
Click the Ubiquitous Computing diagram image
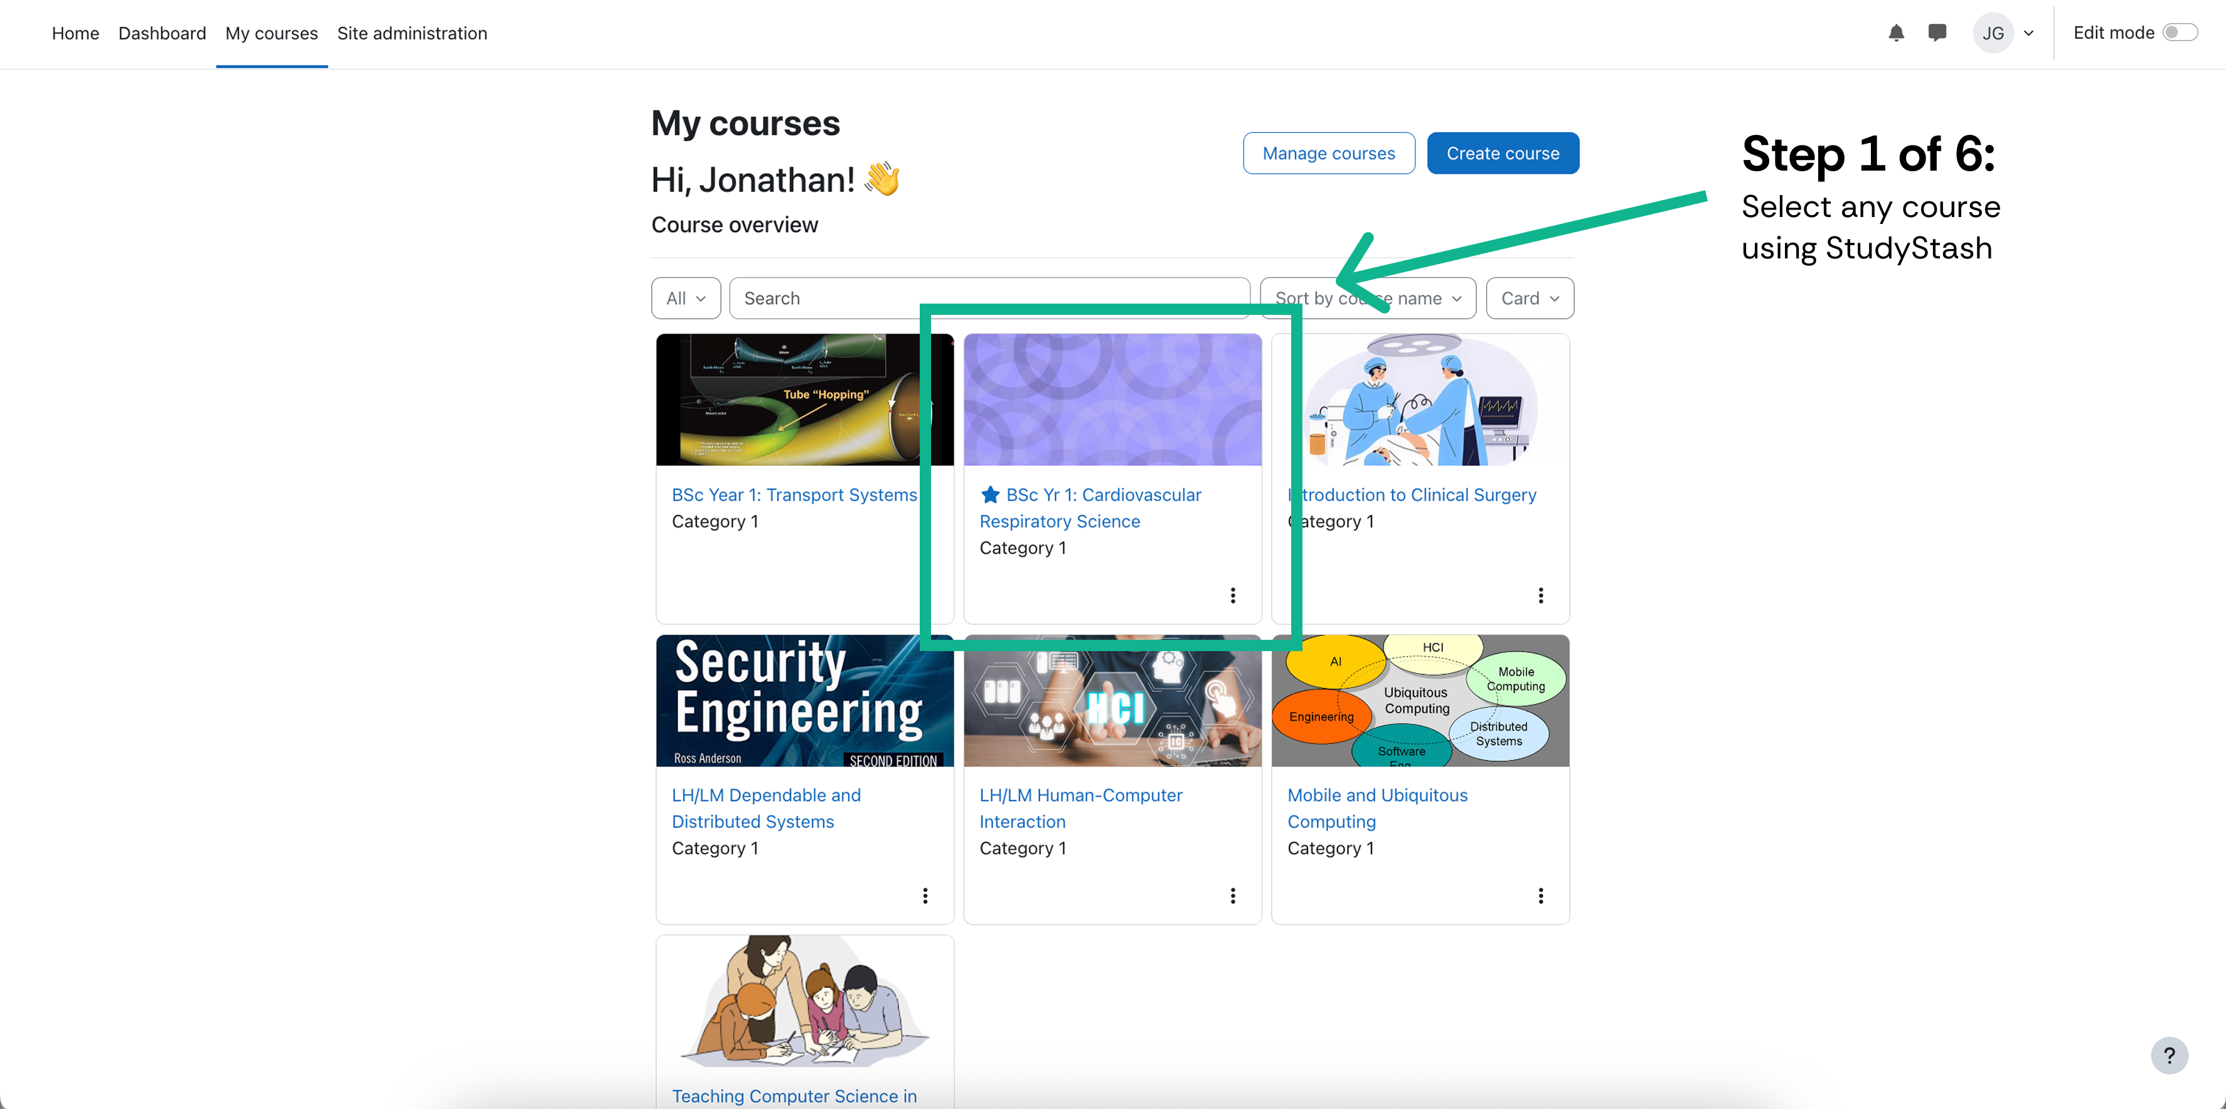click(x=1420, y=701)
